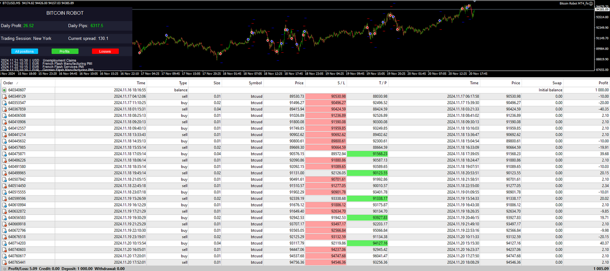Click the Trading Session: New York label
Viewport: 610px width, 271px height.
(26, 38)
